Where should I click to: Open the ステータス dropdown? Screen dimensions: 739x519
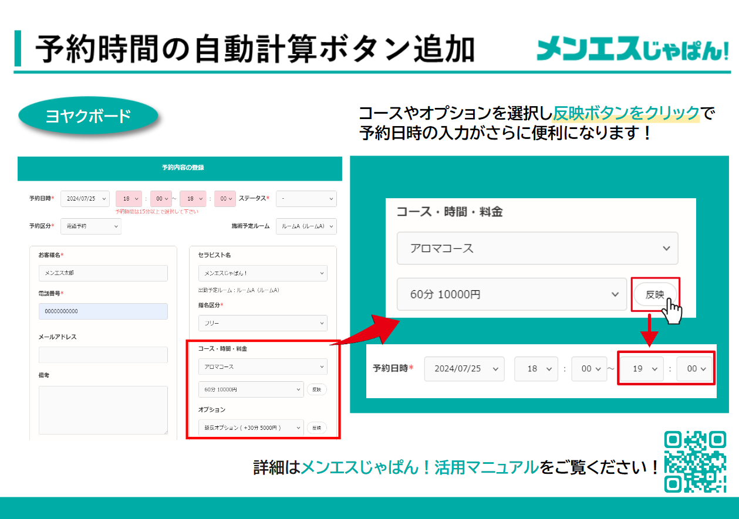306,199
